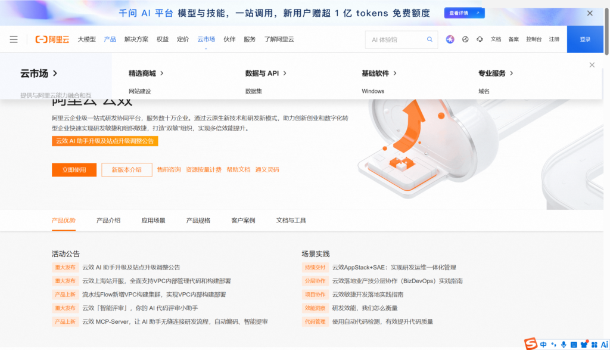The image size is (610, 350).
Task: Switch to the 产品规格 tab
Action: [x=198, y=221]
